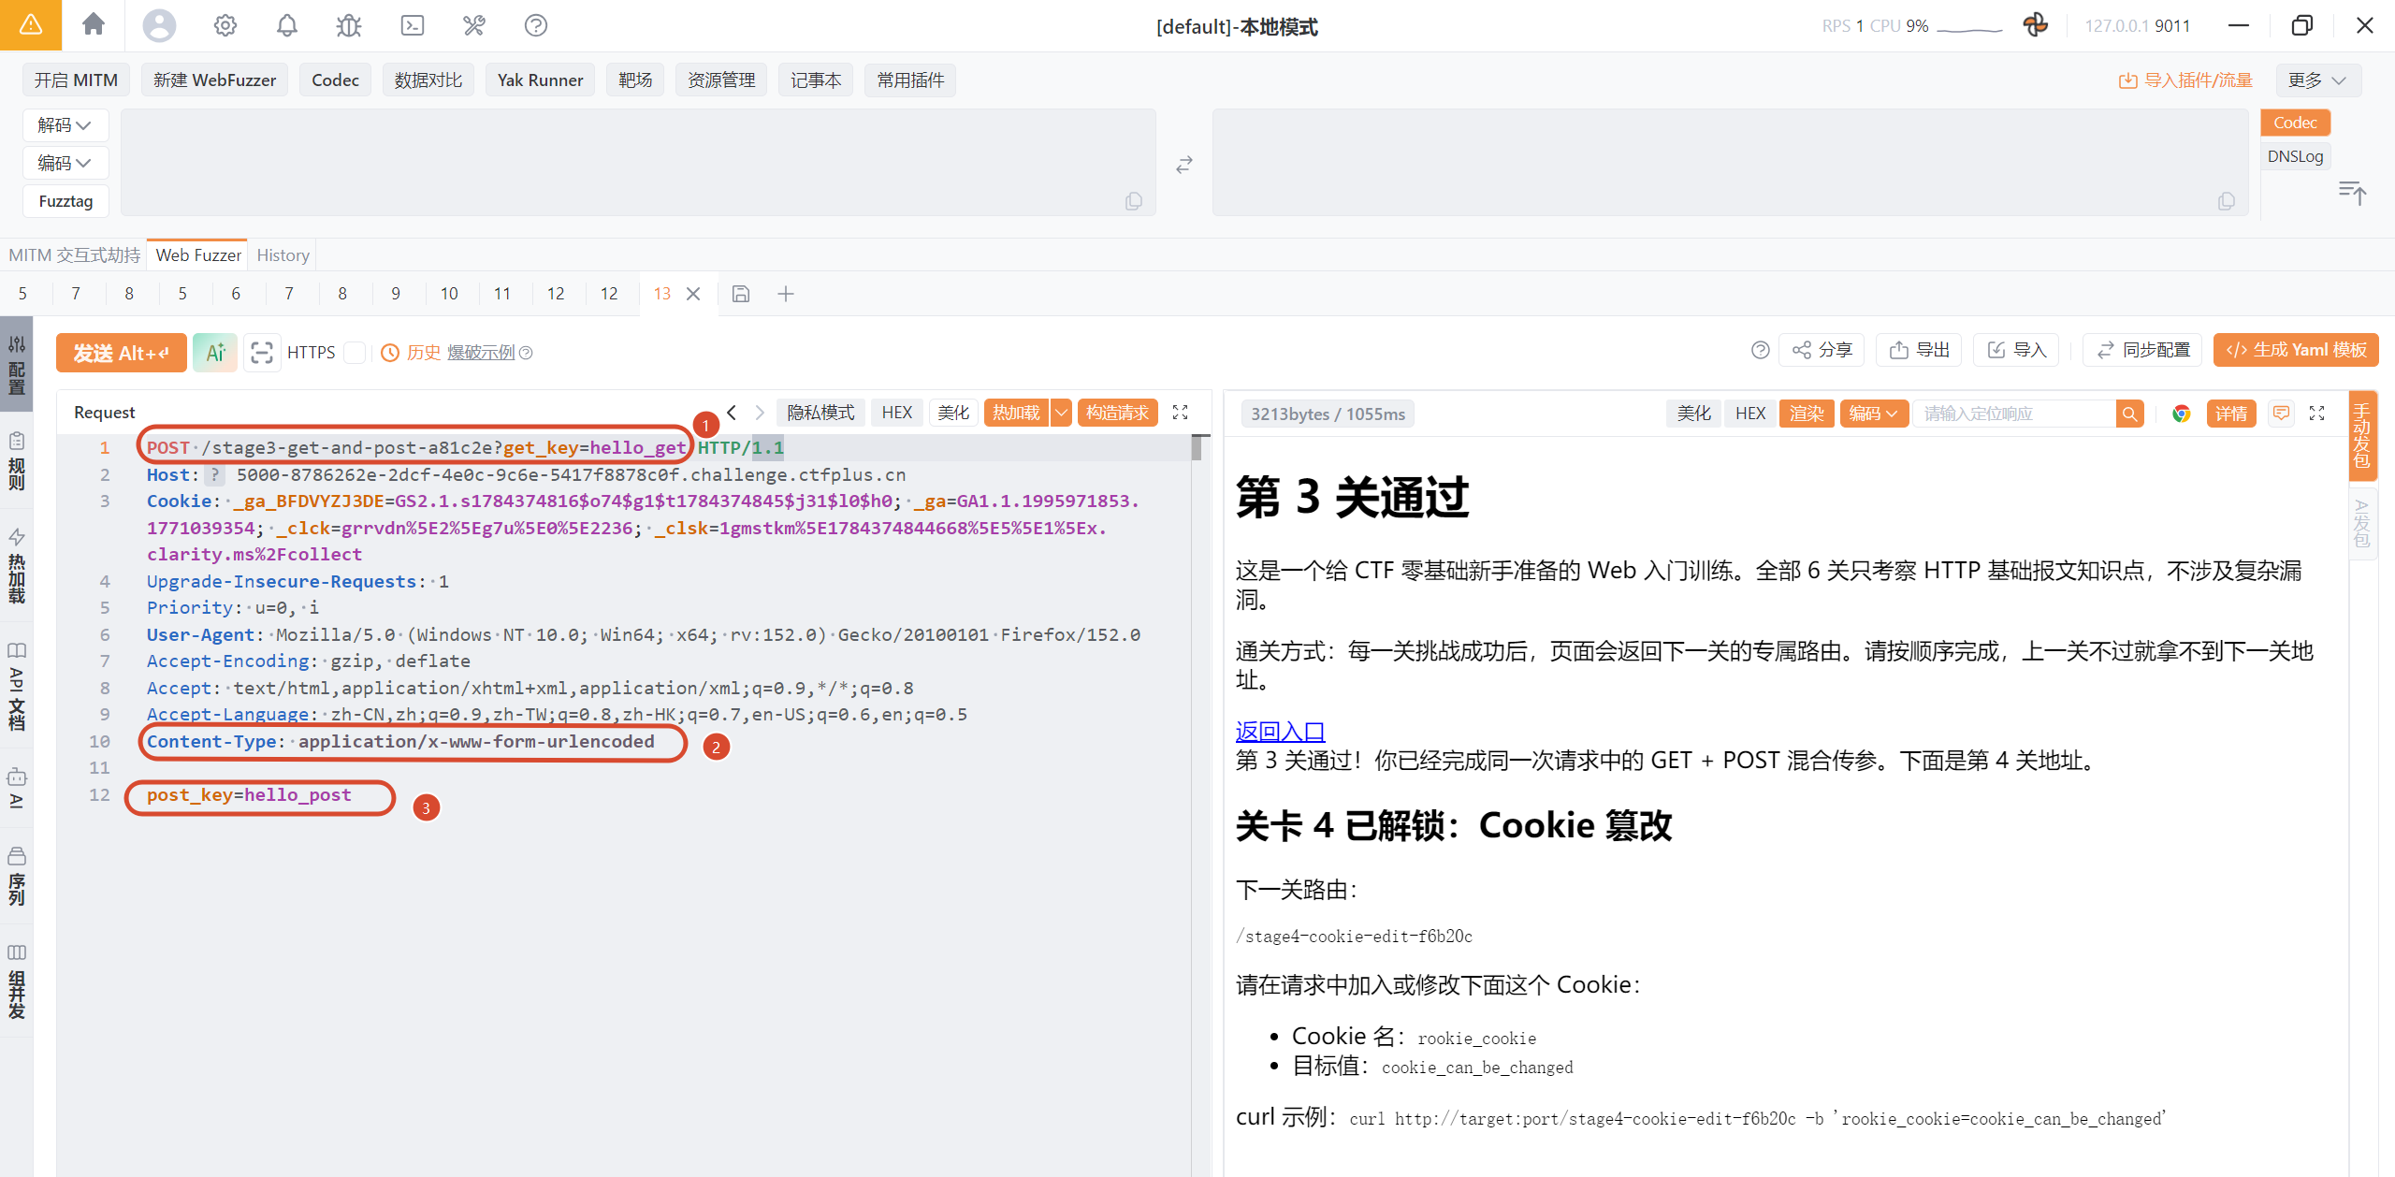Open the notification bell icon
The width and height of the screenshot is (2395, 1177).
[x=287, y=25]
